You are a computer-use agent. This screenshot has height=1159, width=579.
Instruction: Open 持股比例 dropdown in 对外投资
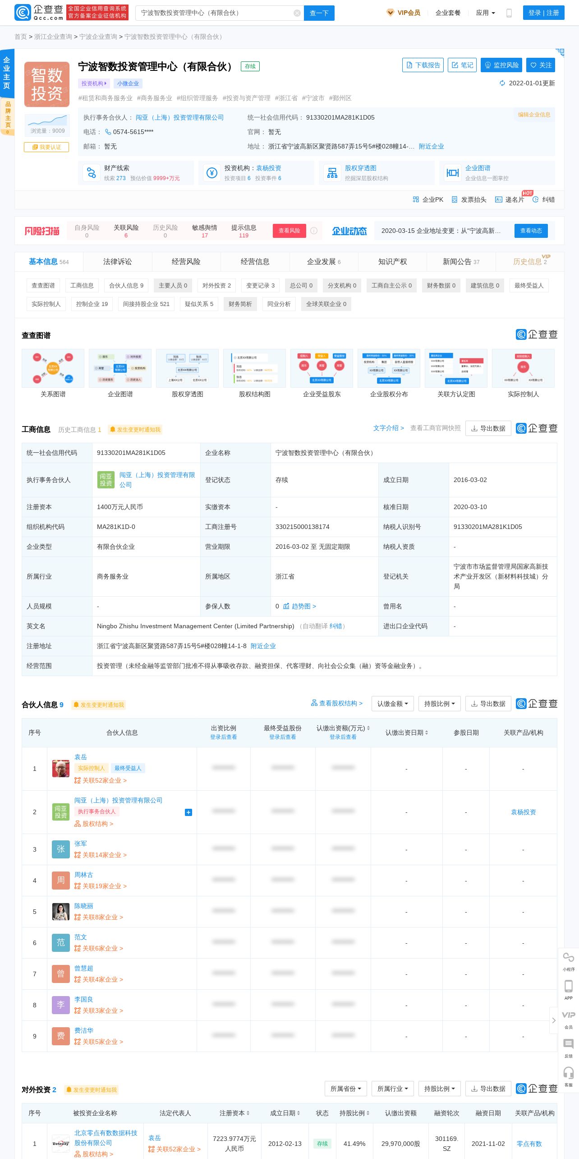440,1089
